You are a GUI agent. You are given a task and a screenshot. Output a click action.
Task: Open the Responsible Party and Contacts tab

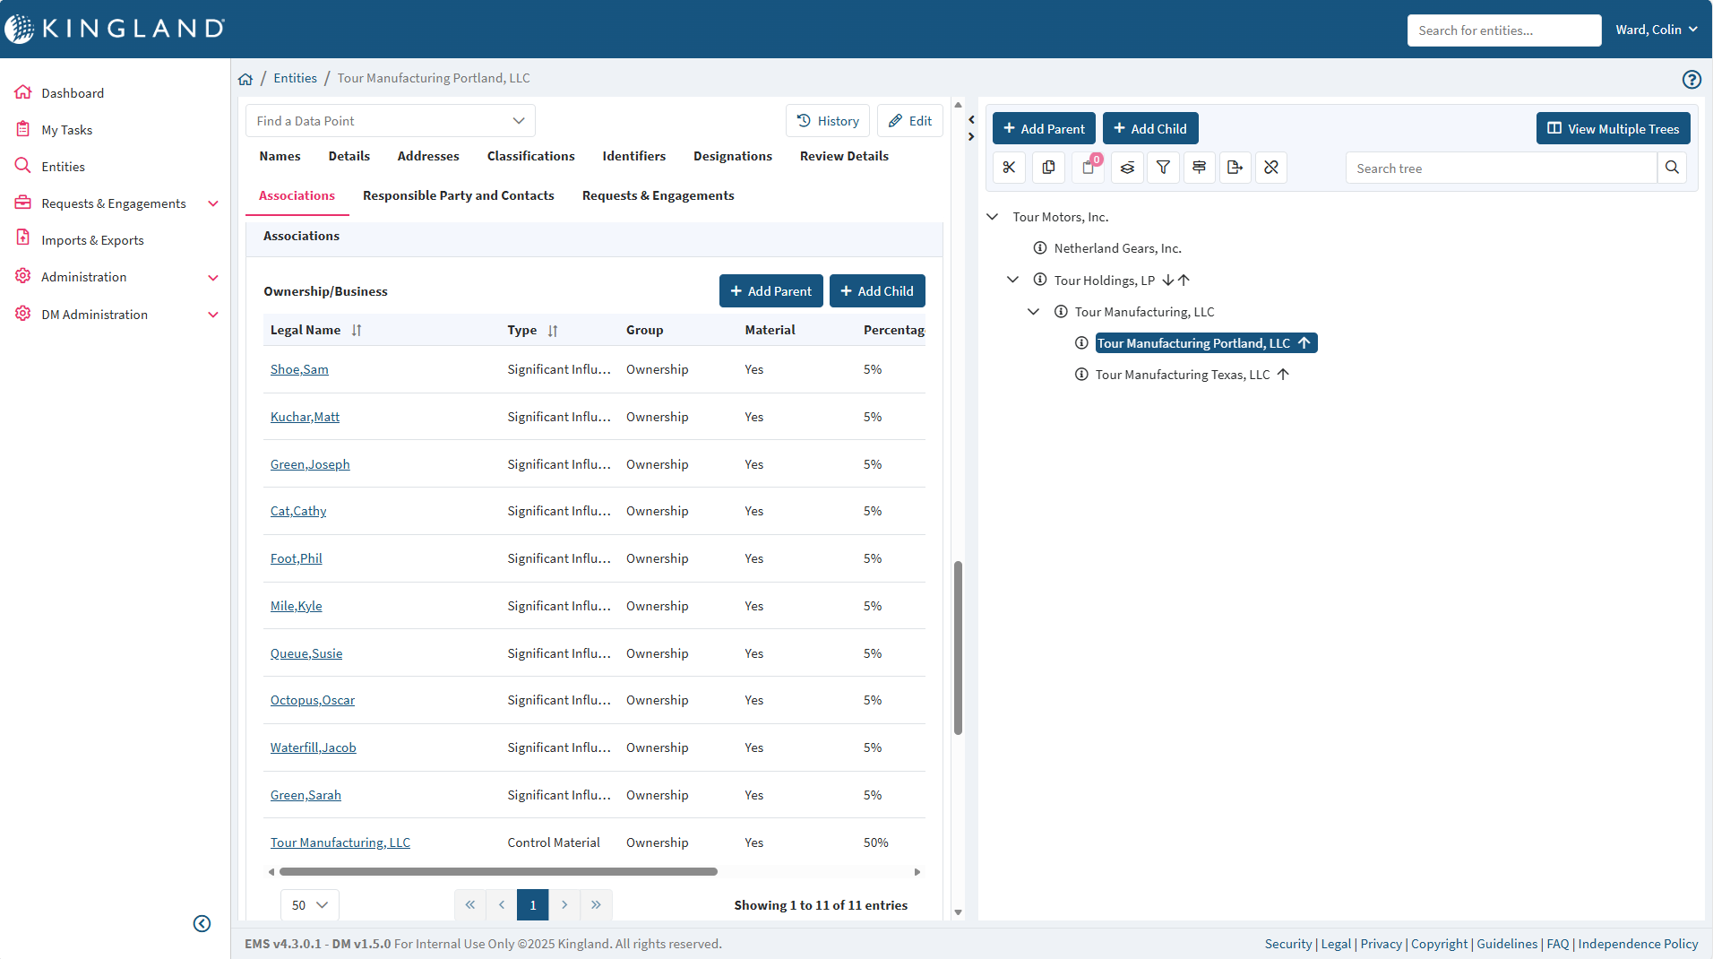coord(458,195)
